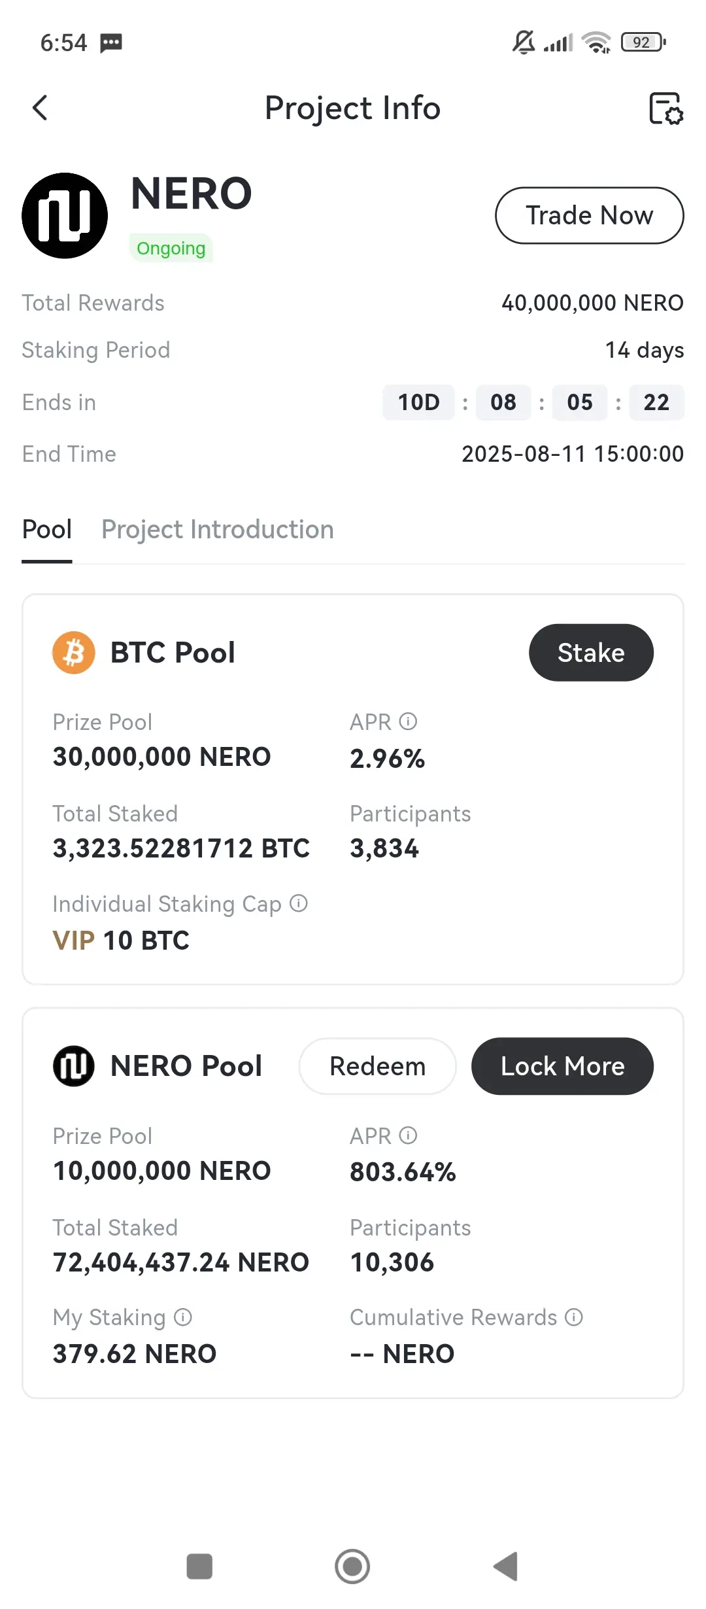Open the staking records settings icon

[x=665, y=108]
